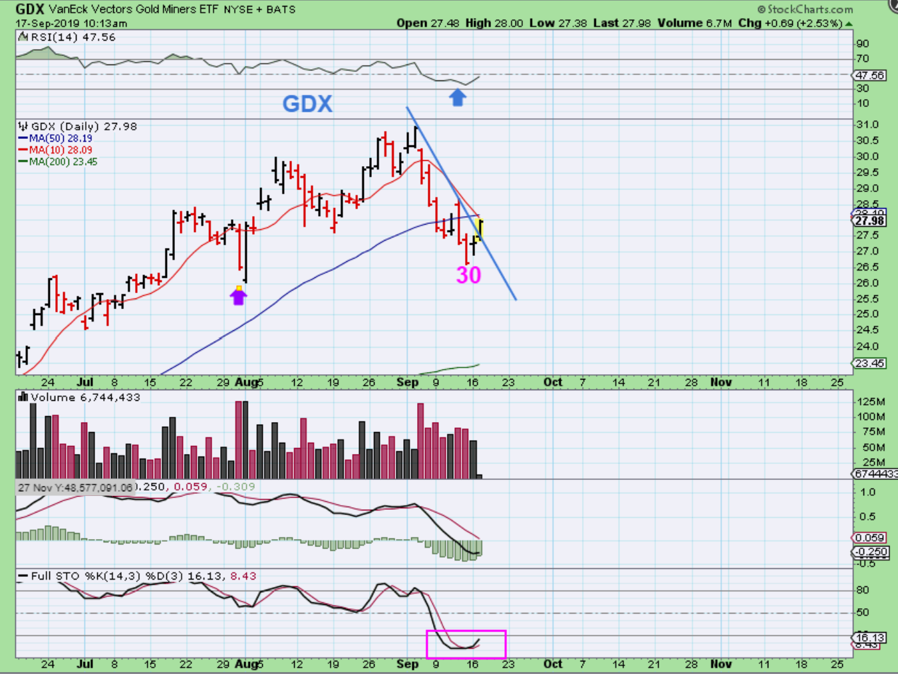Click the candlestick icon beside GDX (Daily)
Viewport: 898px width, 674px height.
tap(23, 126)
